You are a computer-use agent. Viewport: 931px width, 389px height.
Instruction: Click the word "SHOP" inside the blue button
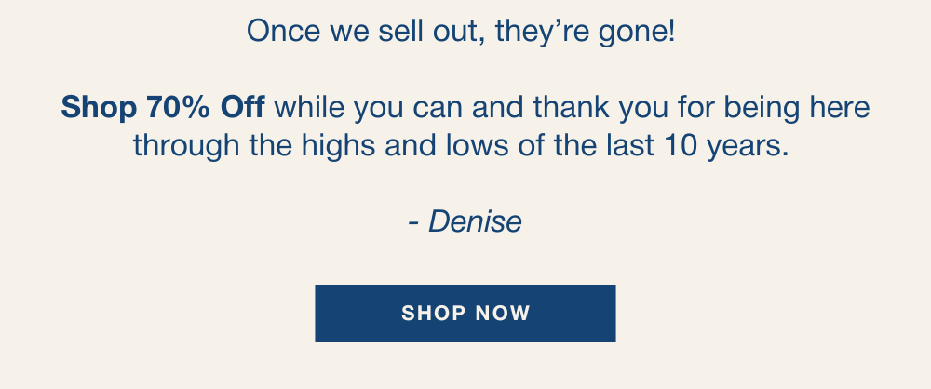coord(432,313)
